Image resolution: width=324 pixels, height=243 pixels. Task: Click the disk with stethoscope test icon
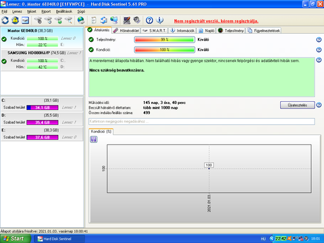[38, 20]
